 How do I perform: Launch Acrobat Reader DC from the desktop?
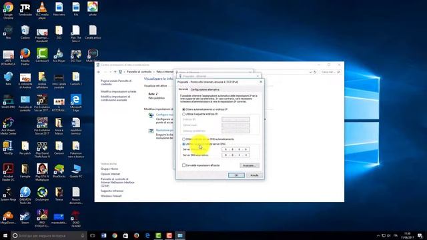(8, 172)
